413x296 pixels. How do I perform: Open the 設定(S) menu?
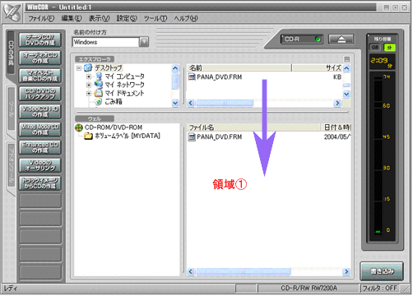pyautogui.click(x=127, y=19)
